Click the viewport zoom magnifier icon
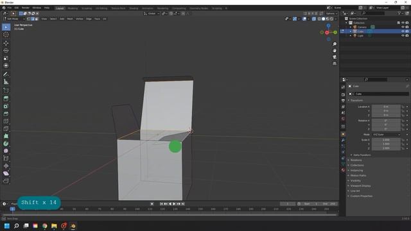 [335, 44]
